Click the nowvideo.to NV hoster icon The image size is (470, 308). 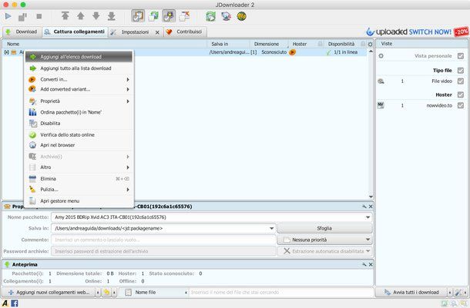[381, 105]
